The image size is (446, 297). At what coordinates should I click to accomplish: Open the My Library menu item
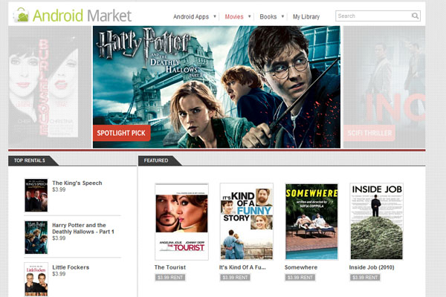tap(308, 16)
